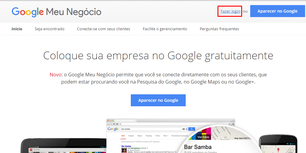Screen dimensions: 306x153
Task: Click the green arrow beside barsambasp.com.br URL
Action: (x=147, y=148)
